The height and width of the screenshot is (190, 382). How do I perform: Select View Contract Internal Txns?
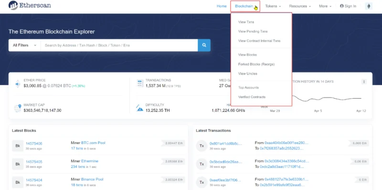259,41
